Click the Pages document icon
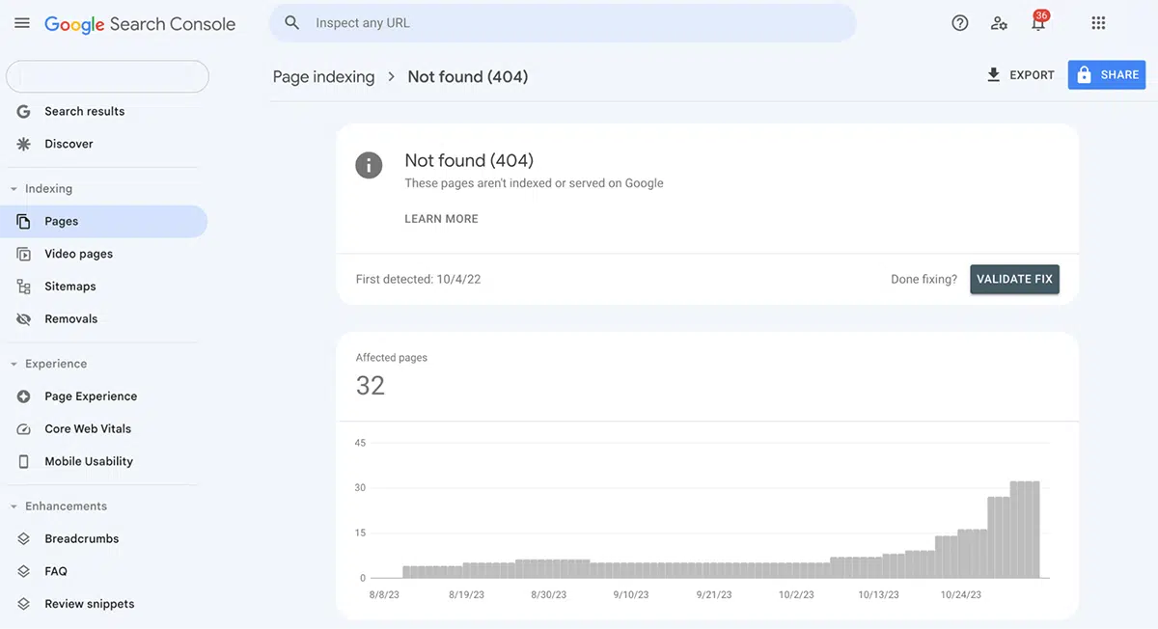The height and width of the screenshot is (629, 1158). pos(24,221)
